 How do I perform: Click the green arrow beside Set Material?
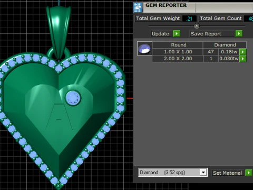pyautogui.click(x=249, y=173)
